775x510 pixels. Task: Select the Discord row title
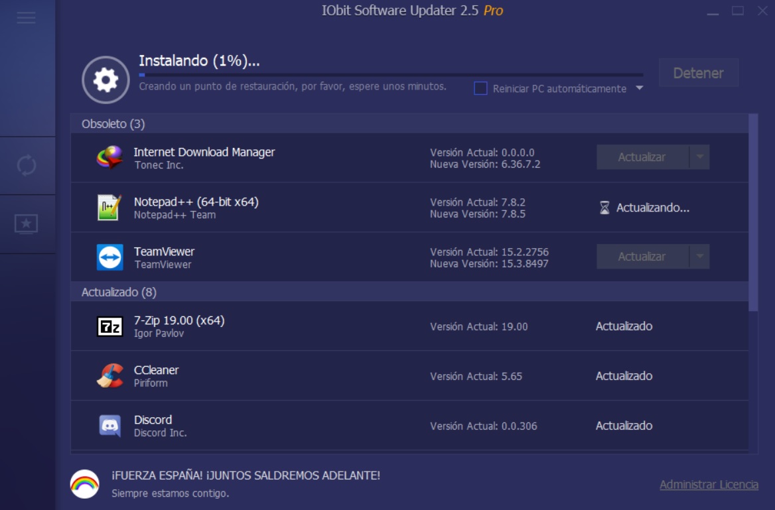pos(153,420)
